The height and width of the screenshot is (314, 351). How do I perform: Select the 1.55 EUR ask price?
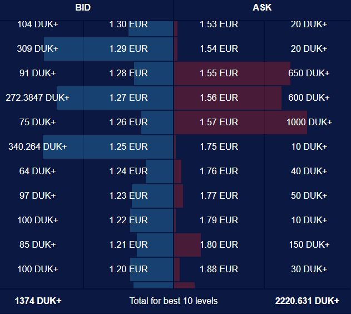tap(219, 73)
